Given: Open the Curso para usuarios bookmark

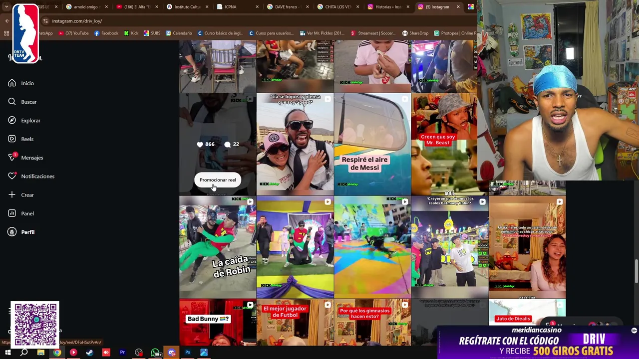Looking at the screenshot, I should 271,33.
